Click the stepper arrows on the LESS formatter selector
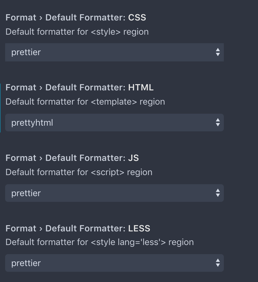Screen dimensions: 258x282 click(217, 263)
